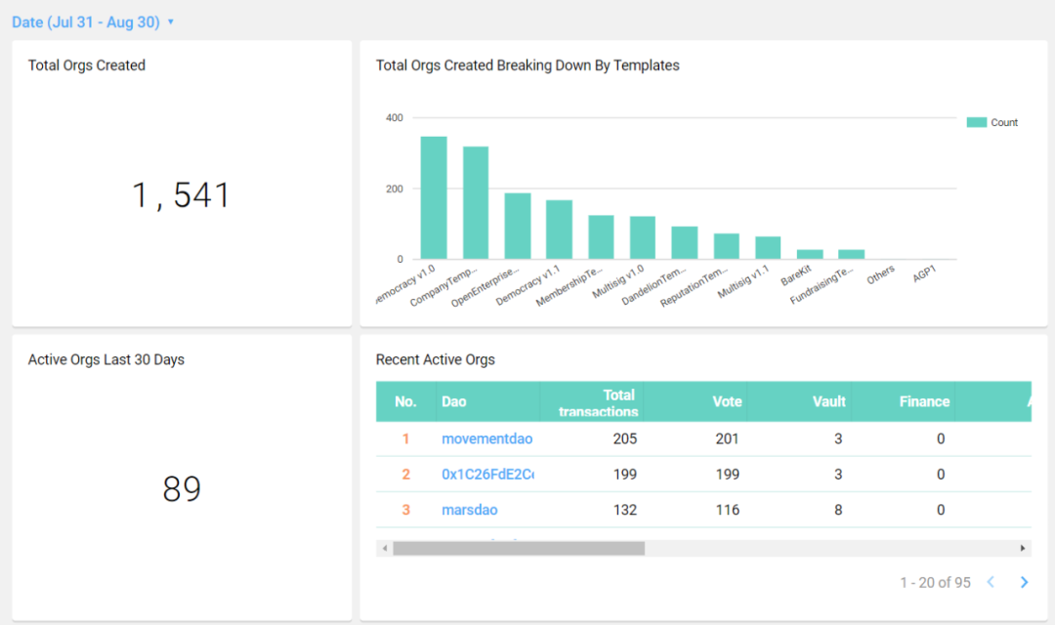Select the CompanyTemplate bar in chart
The width and height of the screenshot is (1055, 625).
pyautogui.click(x=476, y=202)
